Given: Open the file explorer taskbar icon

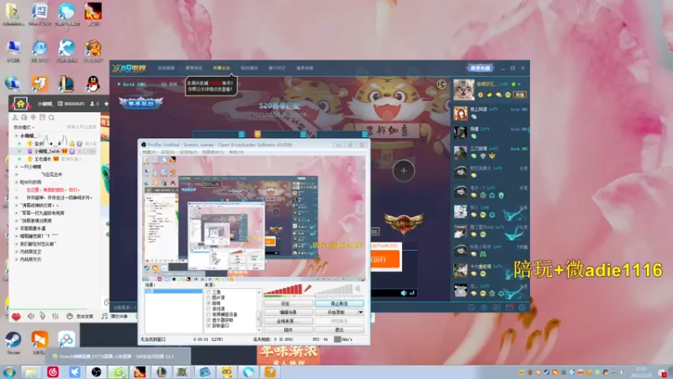Looking at the screenshot, I should pyautogui.click(x=31, y=372).
